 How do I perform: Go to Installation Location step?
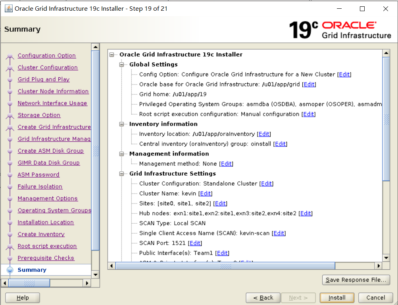click(x=46, y=223)
